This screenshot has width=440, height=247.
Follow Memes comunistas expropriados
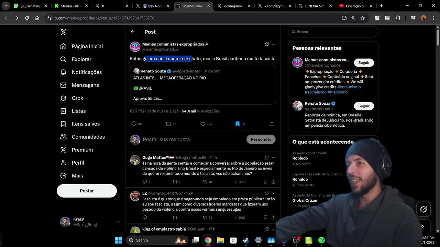click(364, 62)
